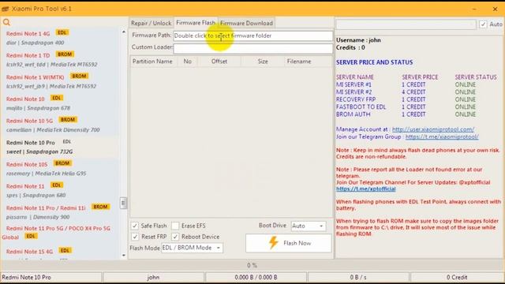Select the BROM badge beside Redmi Note 11 Pro
Image resolution: width=505 pixels, height=284 pixels.
pos(100,207)
